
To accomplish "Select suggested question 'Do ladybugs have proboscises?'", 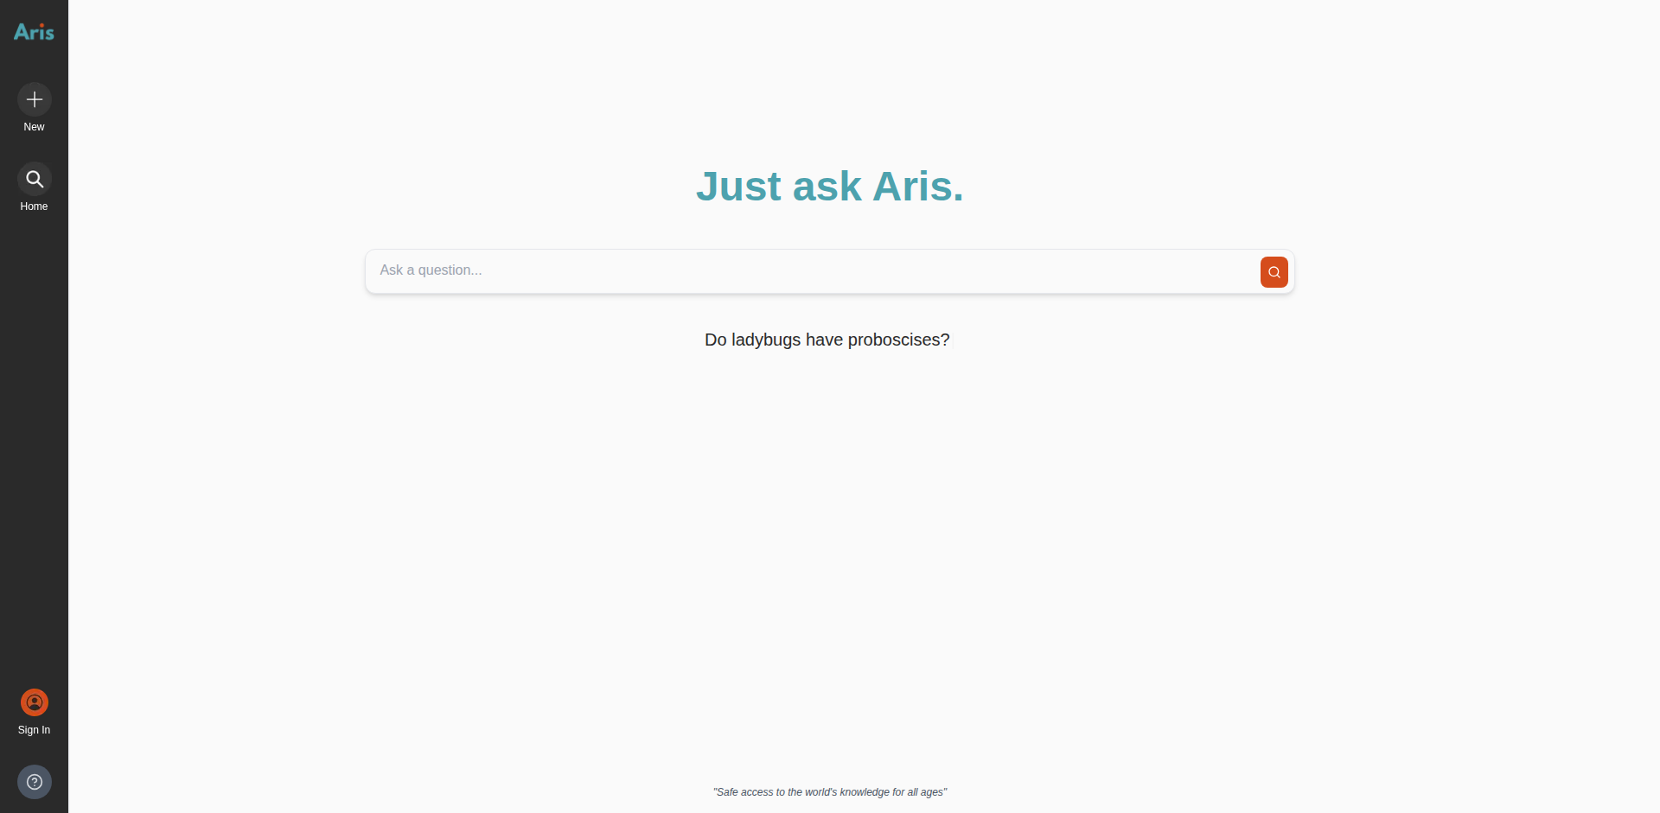I will pos(827,340).
